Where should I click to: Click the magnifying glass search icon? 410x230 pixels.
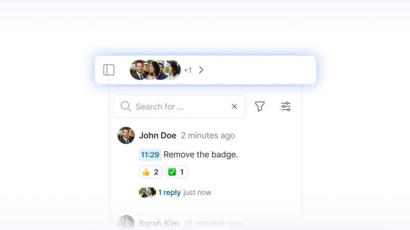126,106
